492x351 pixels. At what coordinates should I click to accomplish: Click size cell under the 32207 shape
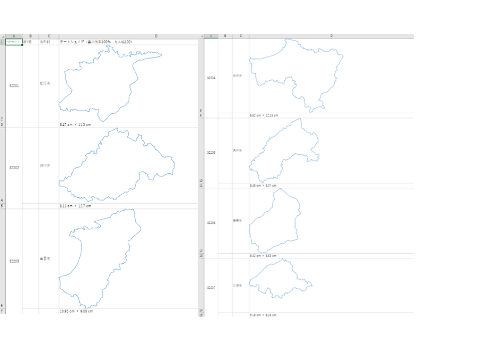coord(331,315)
